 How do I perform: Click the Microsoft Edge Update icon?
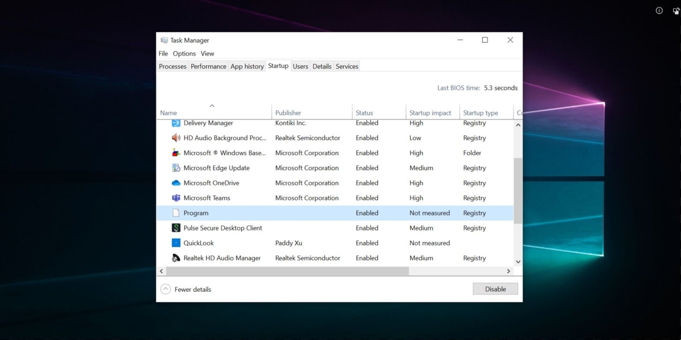click(176, 168)
